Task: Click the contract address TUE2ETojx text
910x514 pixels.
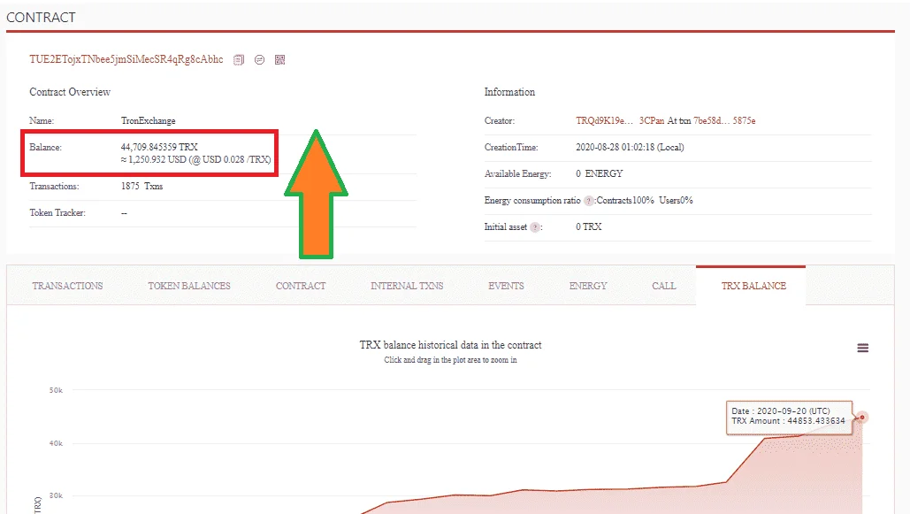Action: (x=126, y=59)
